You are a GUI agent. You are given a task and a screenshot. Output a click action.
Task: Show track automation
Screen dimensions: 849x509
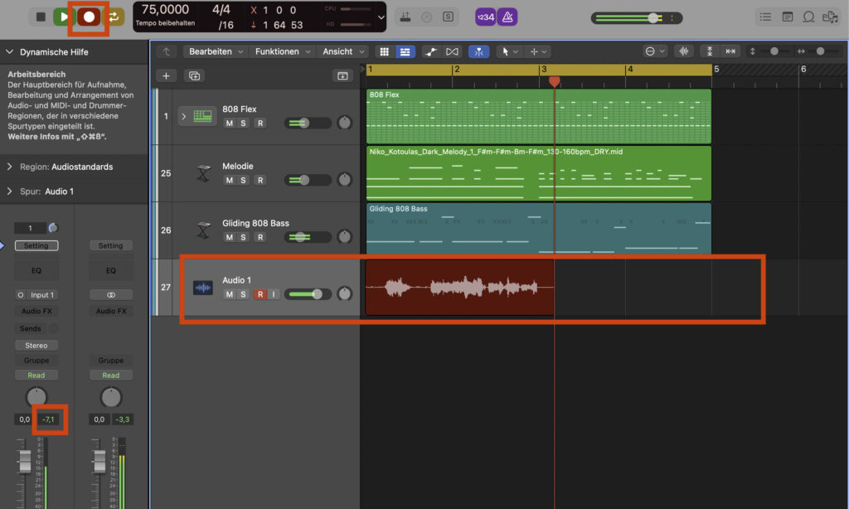click(431, 51)
